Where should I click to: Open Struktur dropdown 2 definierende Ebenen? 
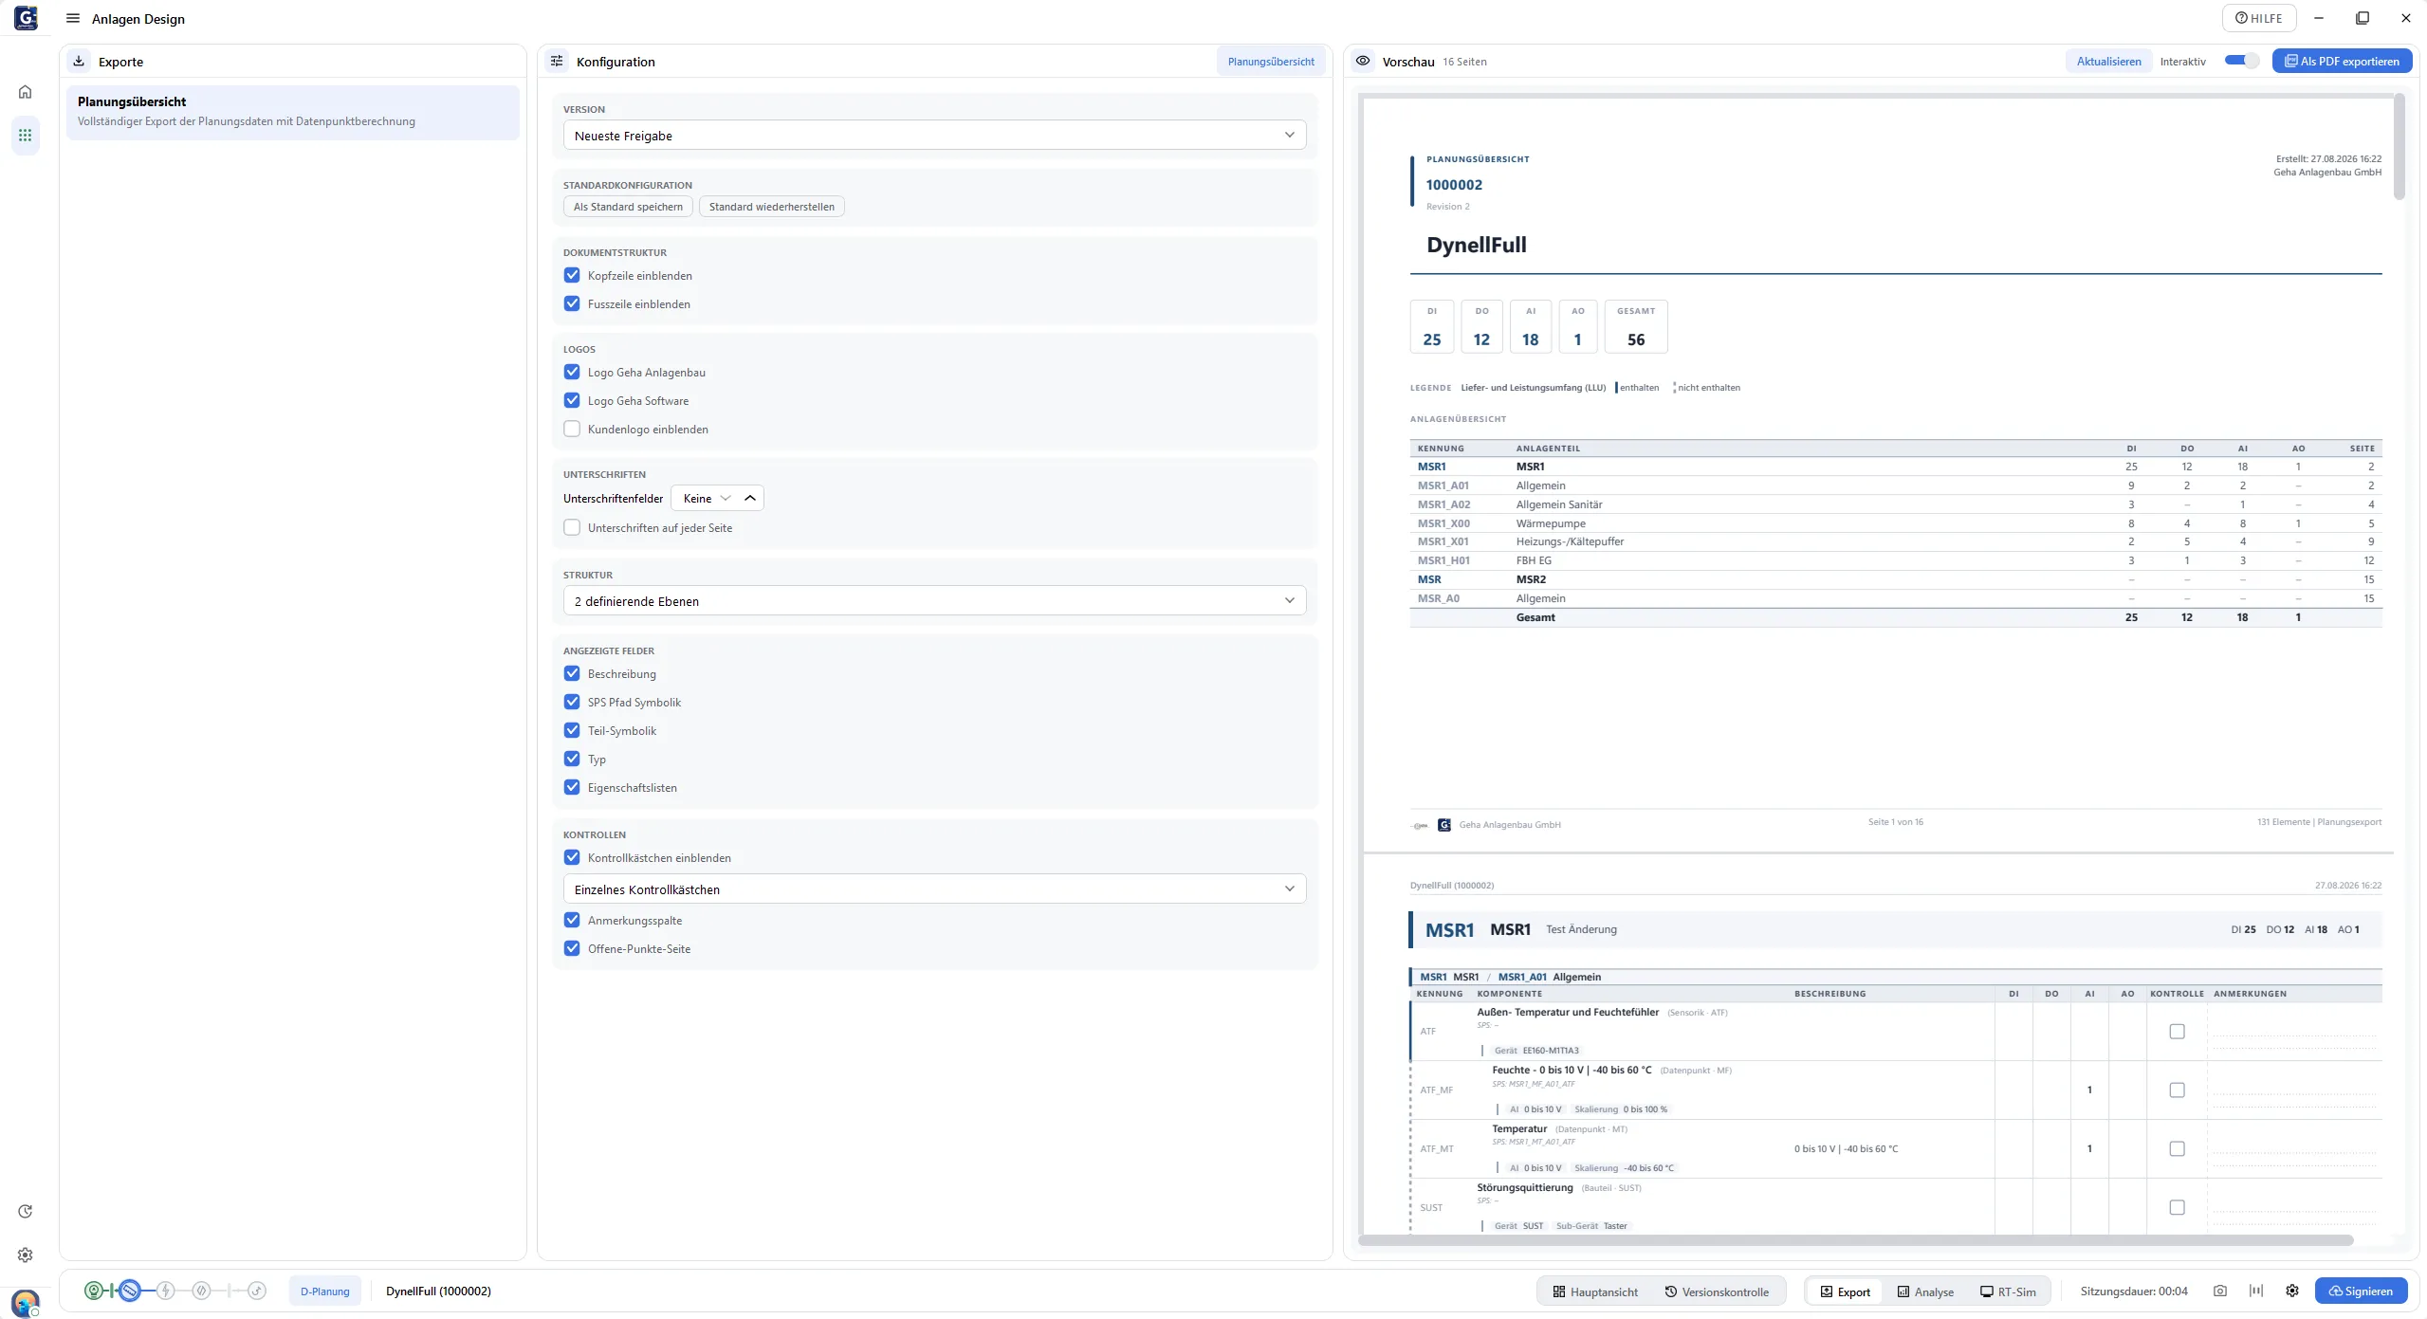[934, 601]
